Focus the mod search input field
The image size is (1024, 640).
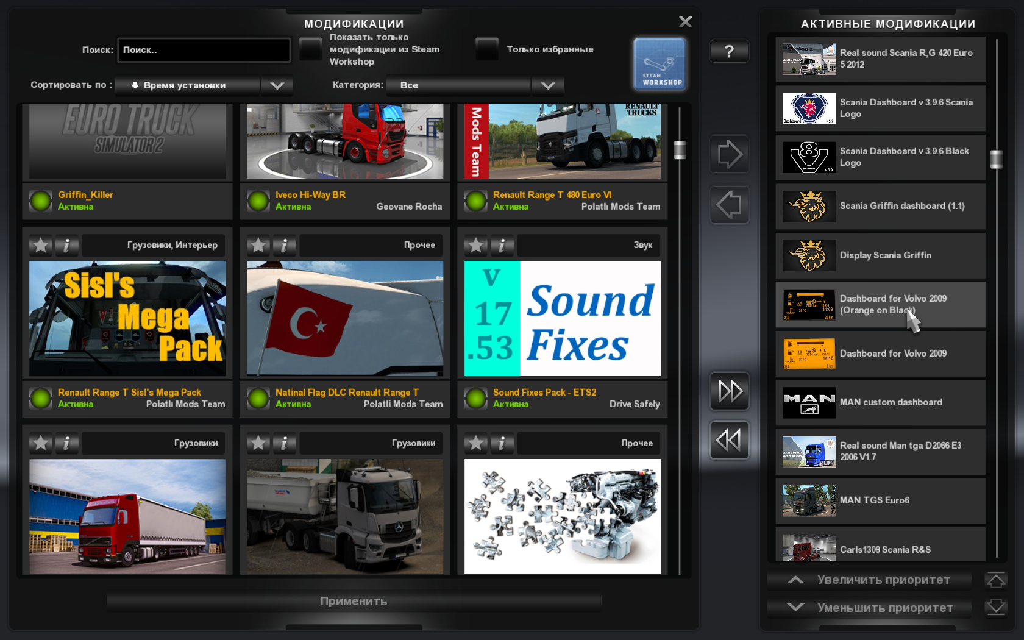click(x=204, y=50)
